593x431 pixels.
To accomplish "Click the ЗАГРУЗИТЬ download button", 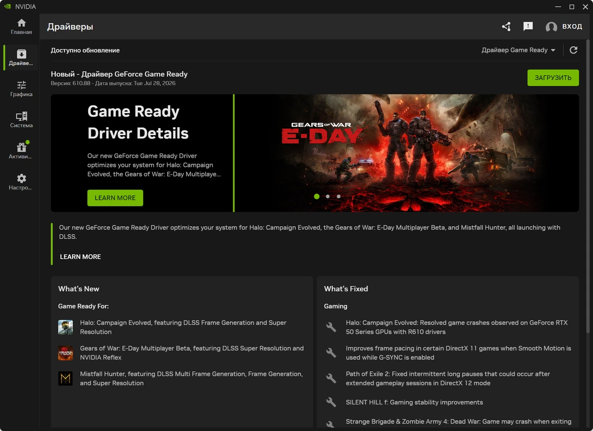I will (553, 78).
